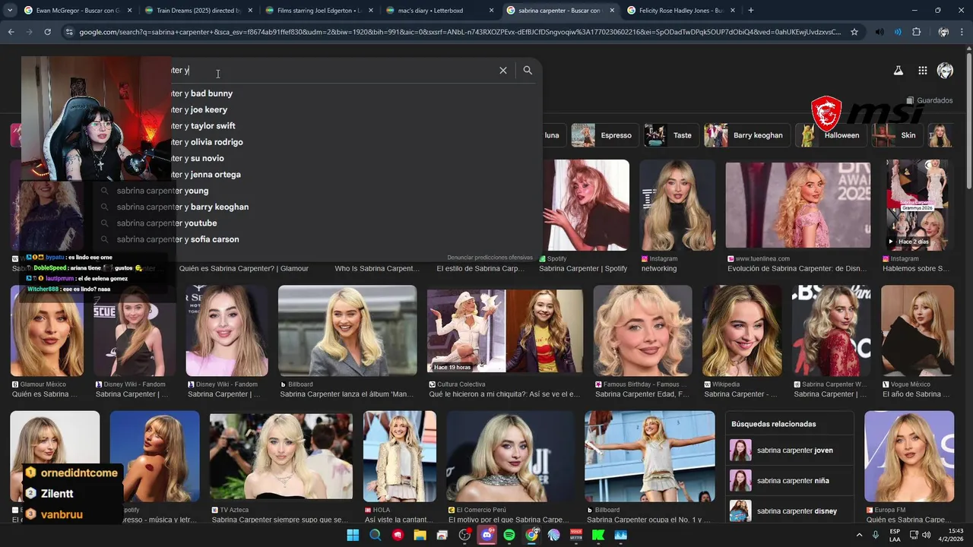Open volume control in system tray
Viewport: 973px width, 547px height.
pyautogui.click(x=926, y=535)
